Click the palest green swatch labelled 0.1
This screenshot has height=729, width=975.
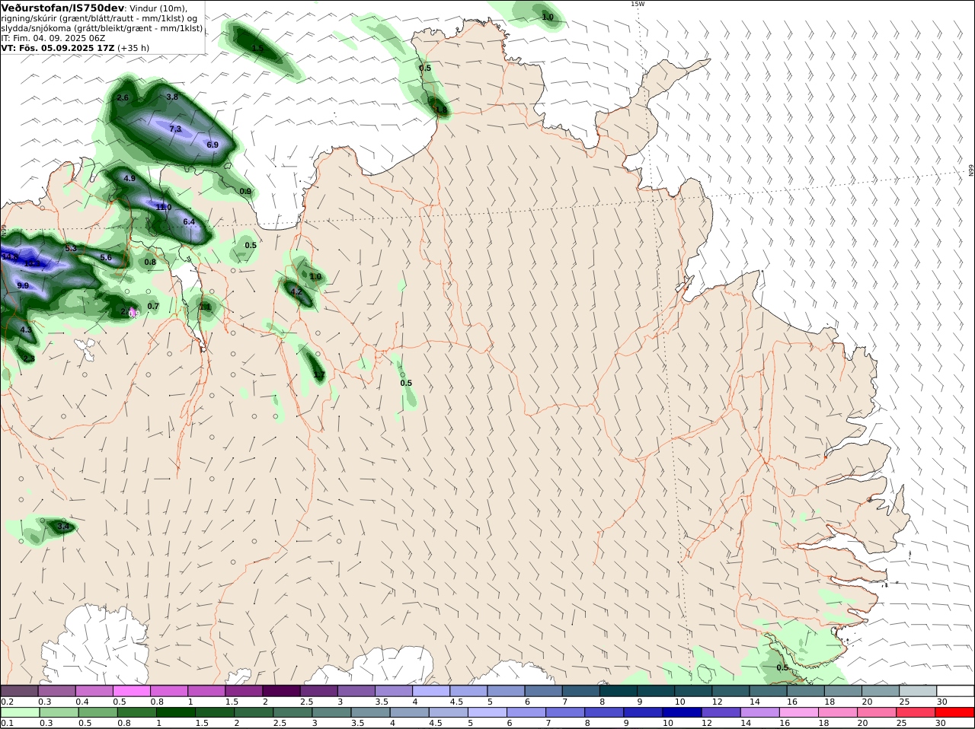coord(20,712)
